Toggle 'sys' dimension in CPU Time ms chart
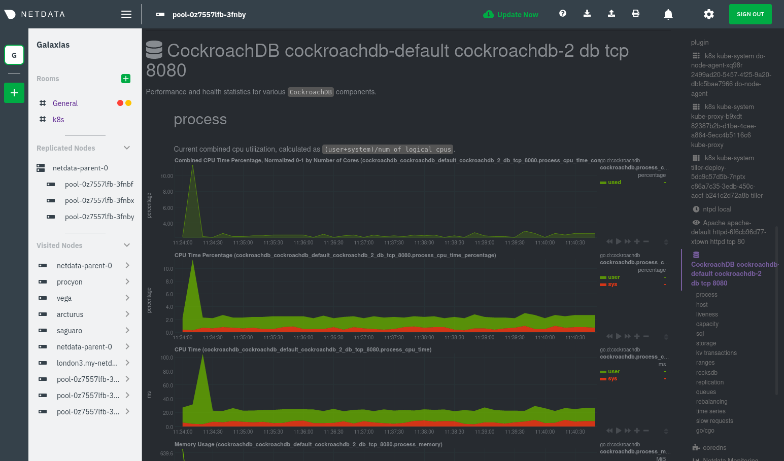Image resolution: width=784 pixels, height=461 pixels. point(612,378)
